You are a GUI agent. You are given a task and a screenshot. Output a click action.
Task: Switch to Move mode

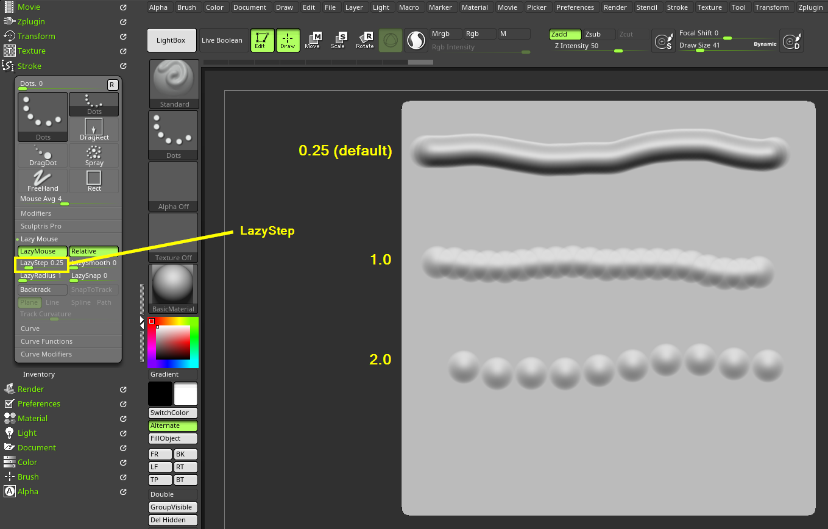tap(313, 40)
